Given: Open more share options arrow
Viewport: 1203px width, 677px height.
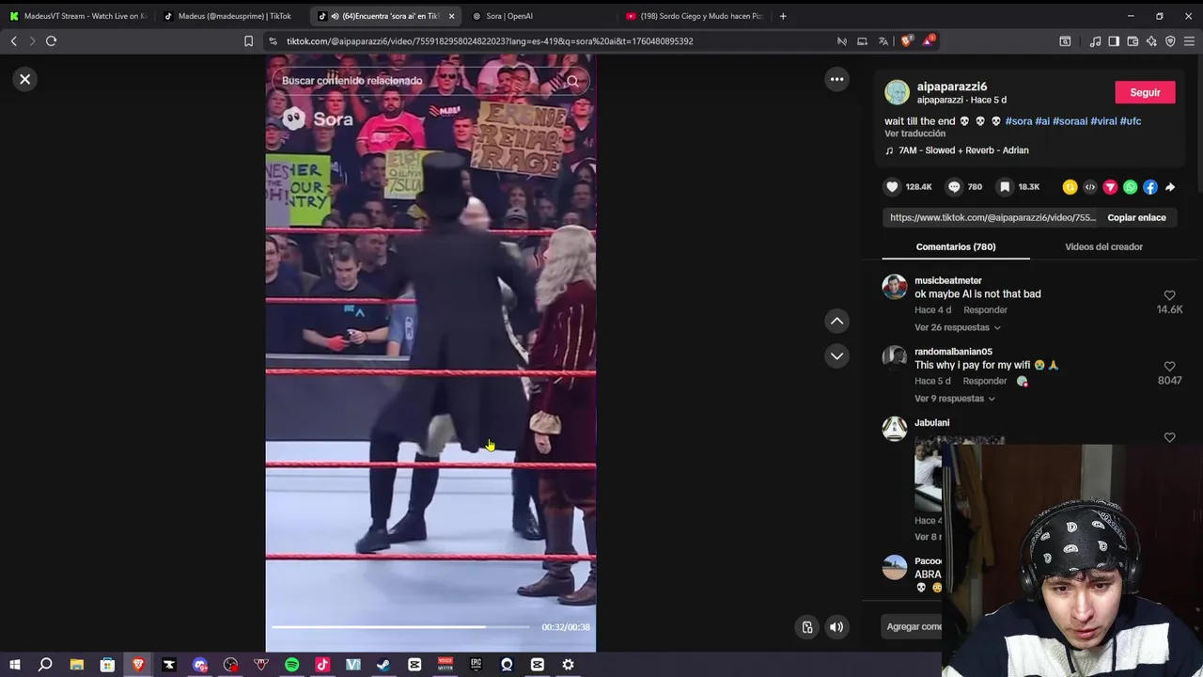Looking at the screenshot, I should [x=1170, y=187].
